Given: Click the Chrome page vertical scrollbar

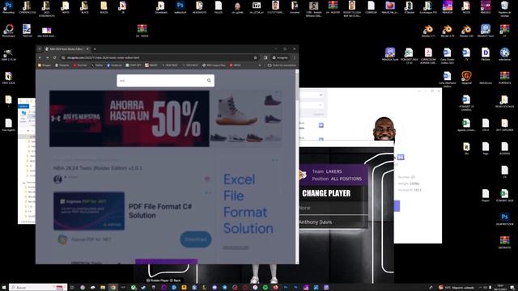Looking at the screenshot, I should [297, 167].
